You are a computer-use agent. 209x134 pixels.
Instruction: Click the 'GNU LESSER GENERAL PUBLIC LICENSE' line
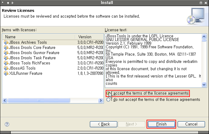(x=142, y=40)
